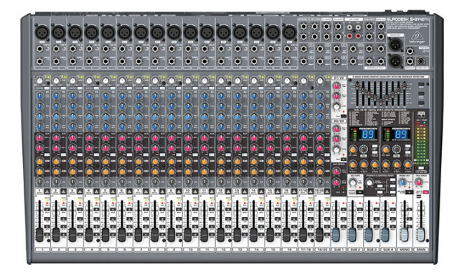Click the SUB 3 fader
This screenshot has width=457, height=278.
(x=369, y=235)
